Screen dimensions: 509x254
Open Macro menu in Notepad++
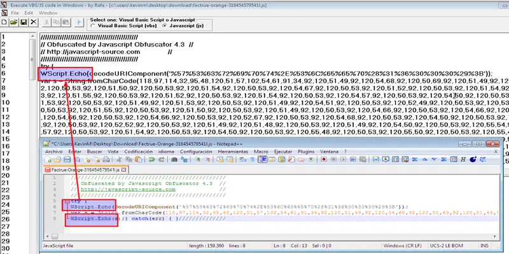pos(261,152)
